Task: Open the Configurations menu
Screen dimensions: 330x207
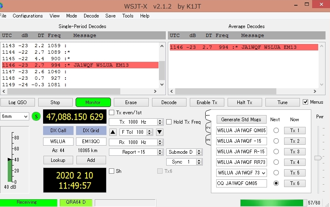Action: tap(28, 16)
